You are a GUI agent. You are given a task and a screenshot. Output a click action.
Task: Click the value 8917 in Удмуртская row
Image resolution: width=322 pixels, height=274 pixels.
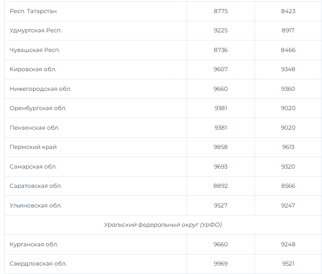(x=288, y=30)
